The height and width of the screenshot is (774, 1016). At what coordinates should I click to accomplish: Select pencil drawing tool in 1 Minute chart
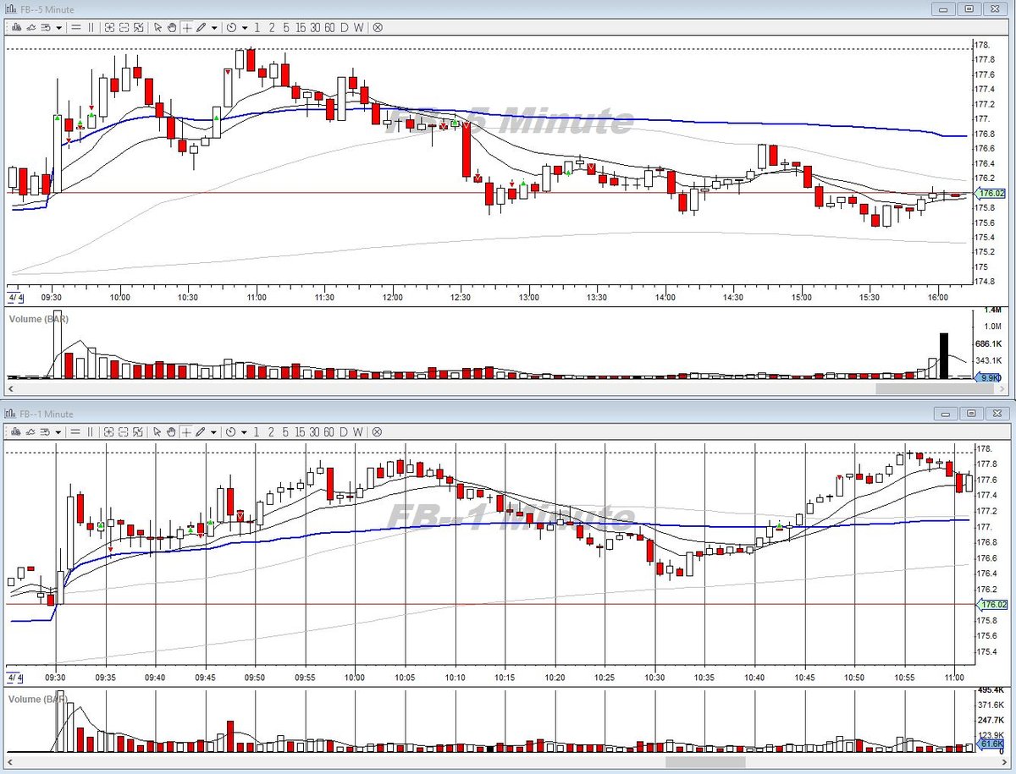point(201,431)
